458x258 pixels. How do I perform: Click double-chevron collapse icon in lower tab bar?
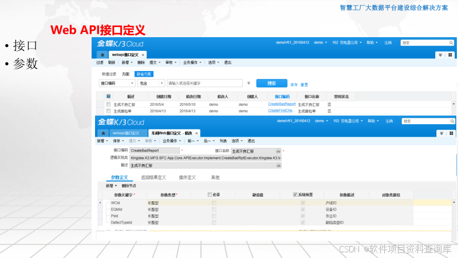click(x=441, y=133)
